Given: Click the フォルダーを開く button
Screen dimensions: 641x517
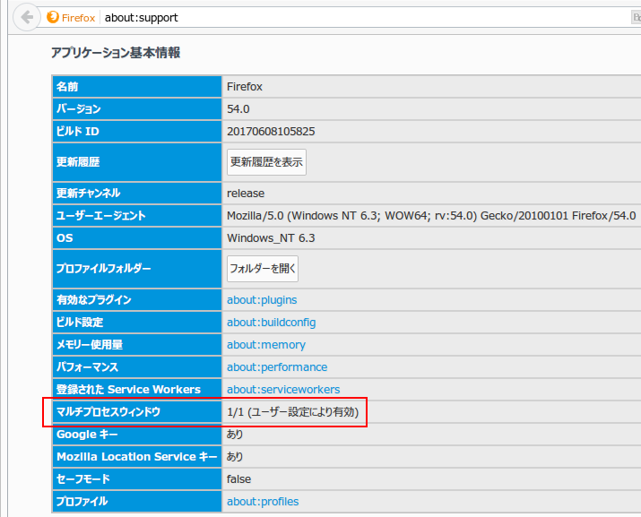Looking at the screenshot, I should [x=263, y=269].
